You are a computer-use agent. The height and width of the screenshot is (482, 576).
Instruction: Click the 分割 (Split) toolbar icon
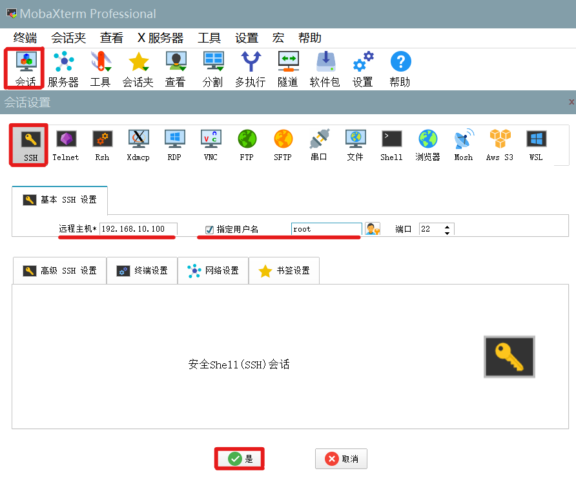212,69
